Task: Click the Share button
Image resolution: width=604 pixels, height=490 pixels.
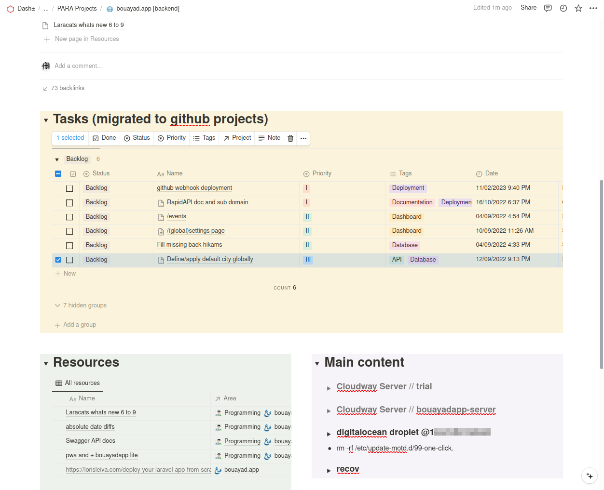Action: click(x=528, y=8)
